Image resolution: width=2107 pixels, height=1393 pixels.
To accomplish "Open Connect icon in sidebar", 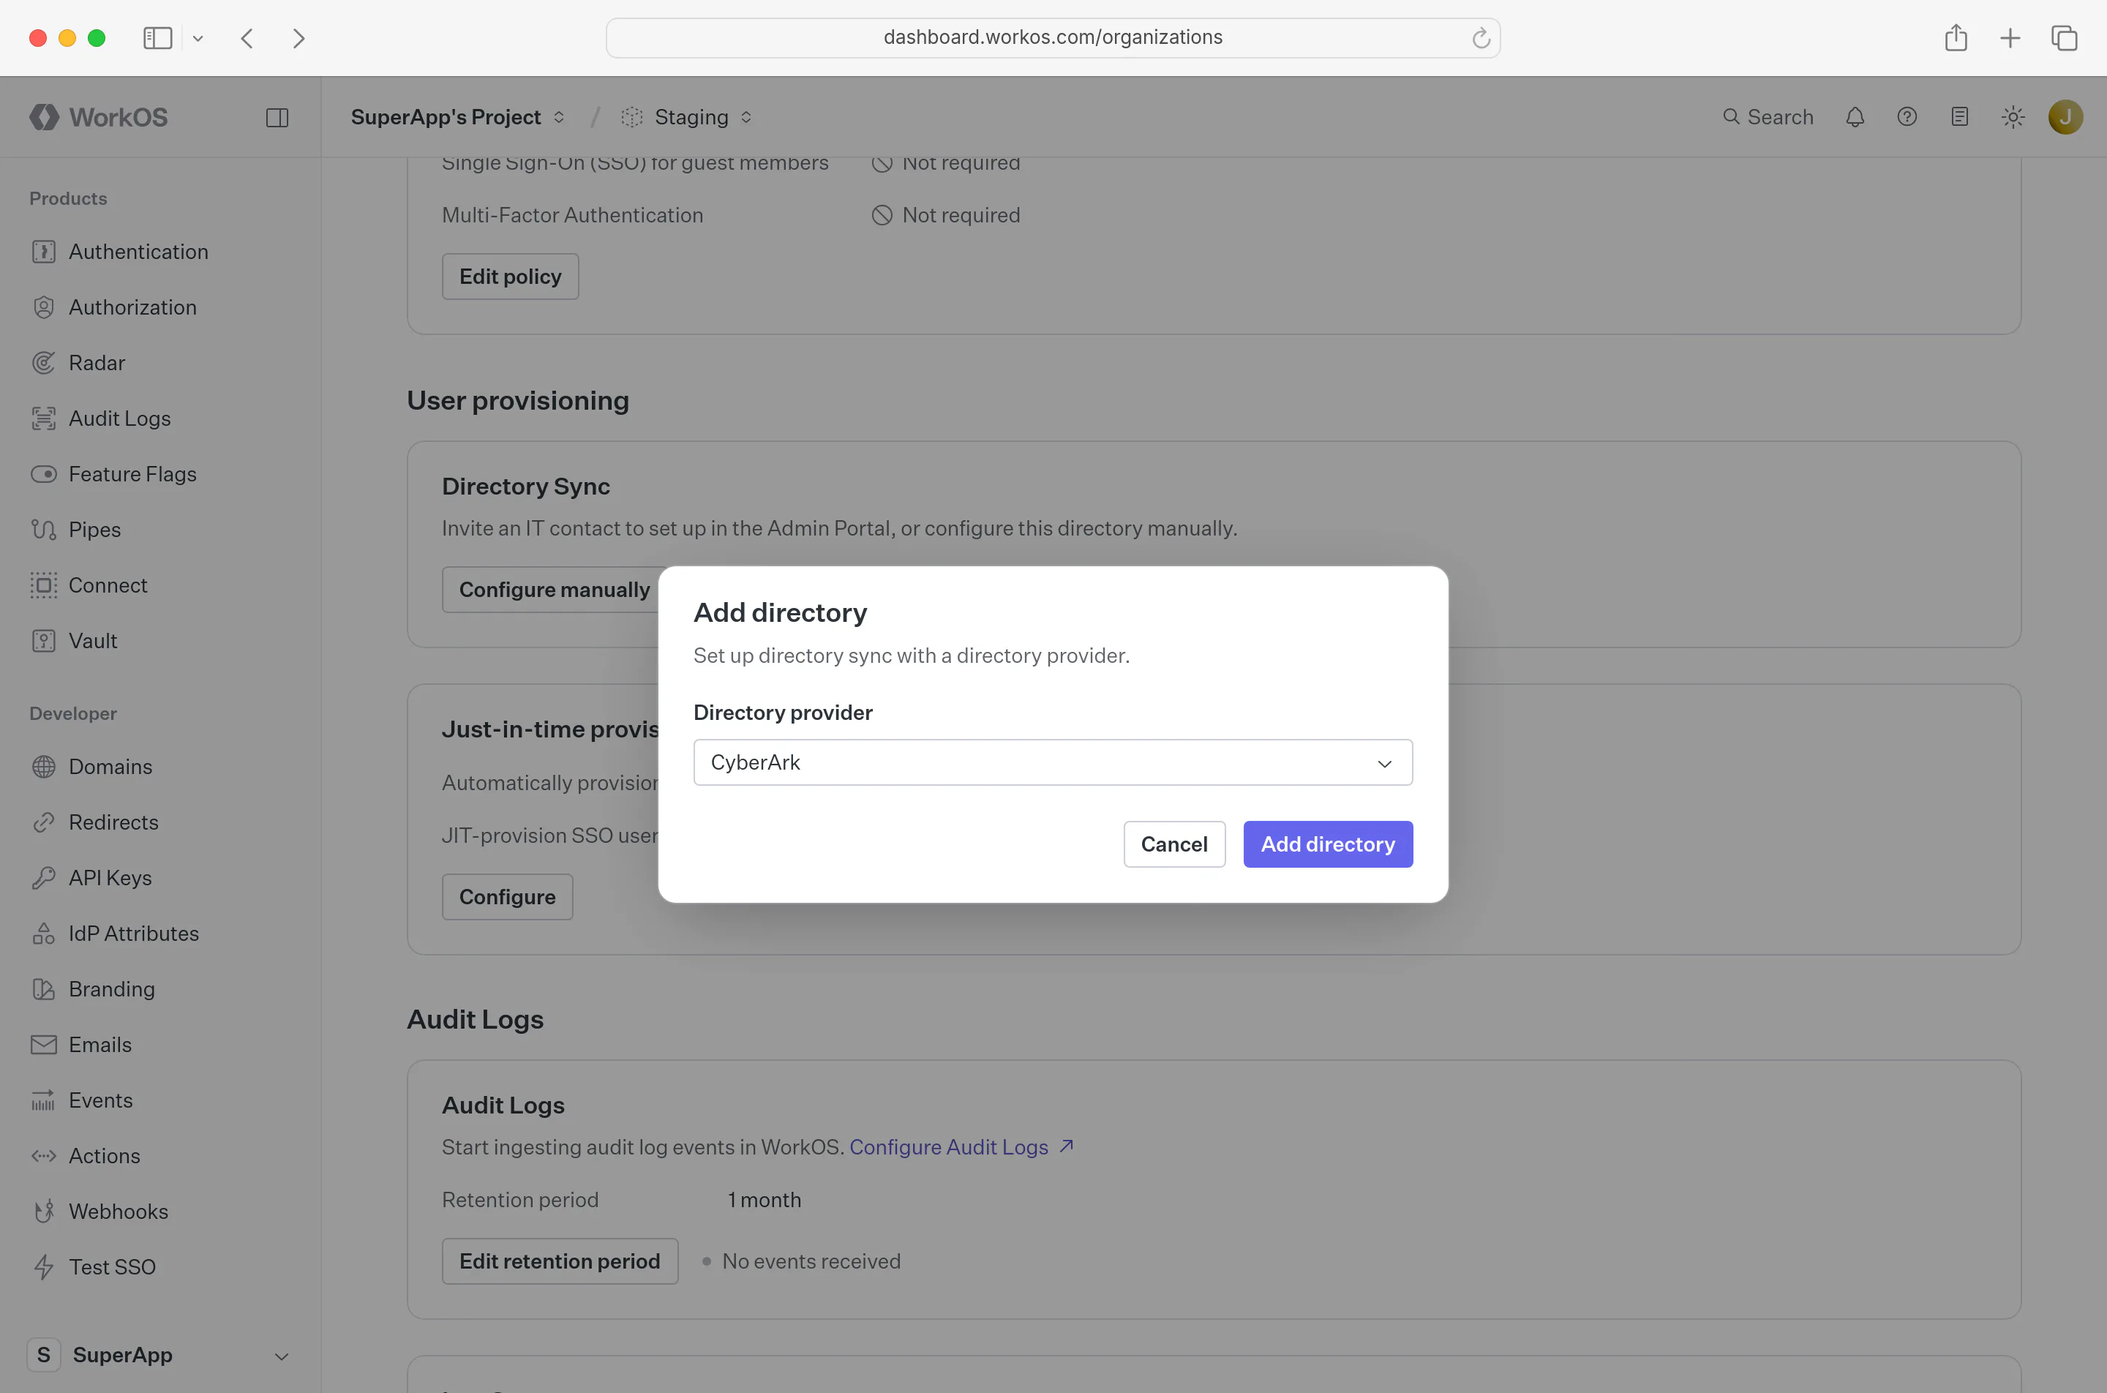I will (x=43, y=585).
